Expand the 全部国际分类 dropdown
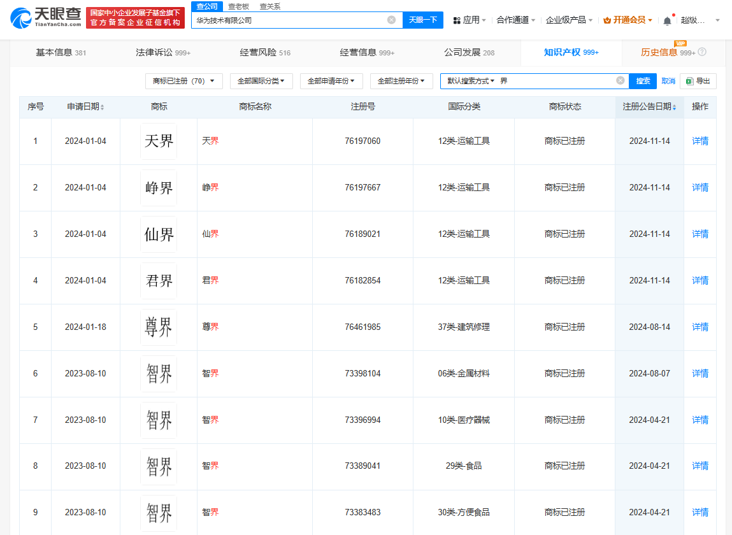Image resolution: width=732 pixels, height=535 pixels. (x=261, y=81)
